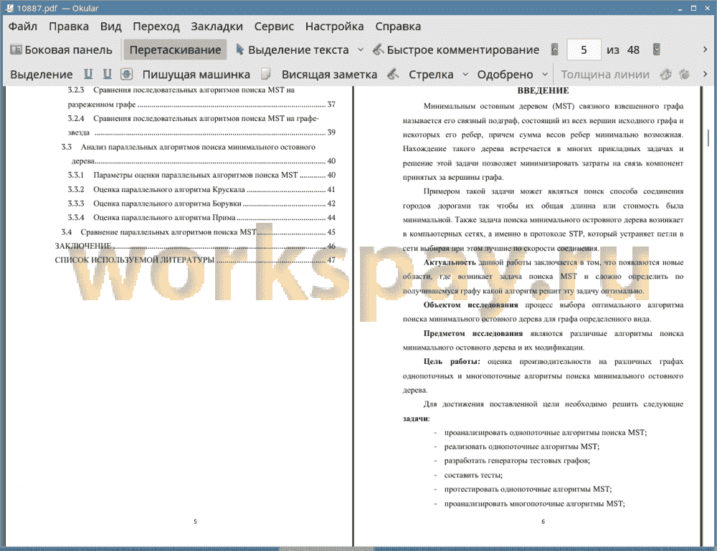
Task: Click the bold phrase Цель работы:
Action: pyautogui.click(x=451, y=361)
